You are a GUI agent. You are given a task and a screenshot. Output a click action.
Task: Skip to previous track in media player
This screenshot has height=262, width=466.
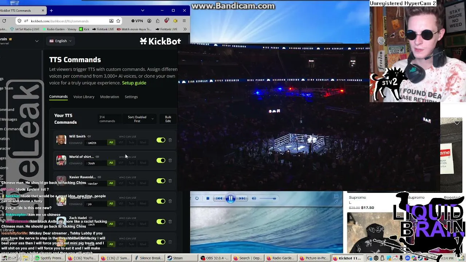coord(219,198)
